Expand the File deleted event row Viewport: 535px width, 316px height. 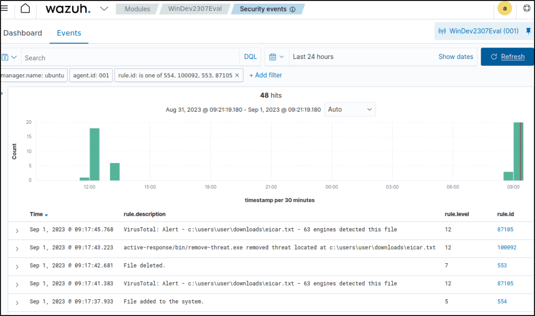(17, 266)
